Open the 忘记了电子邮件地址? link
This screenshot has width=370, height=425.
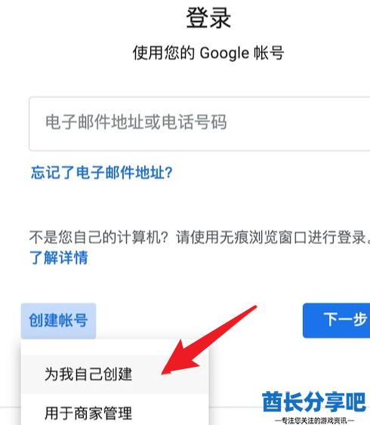102,172
